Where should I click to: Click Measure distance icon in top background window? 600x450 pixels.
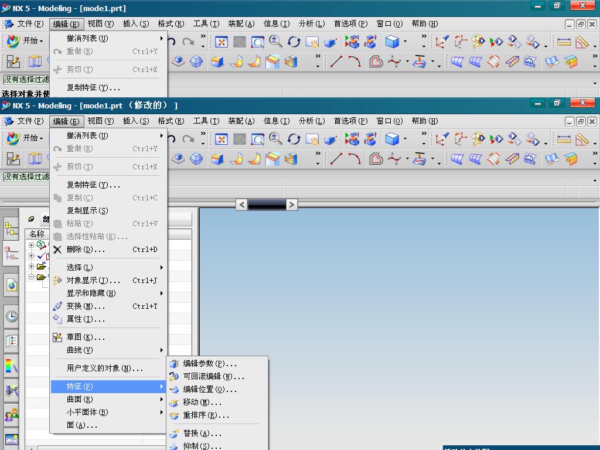[x=564, y=42]
